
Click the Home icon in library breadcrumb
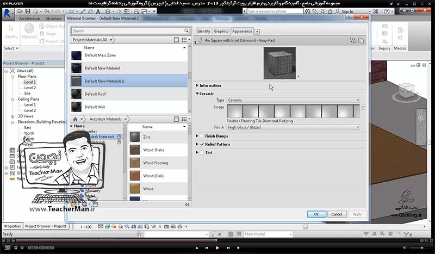75,119
